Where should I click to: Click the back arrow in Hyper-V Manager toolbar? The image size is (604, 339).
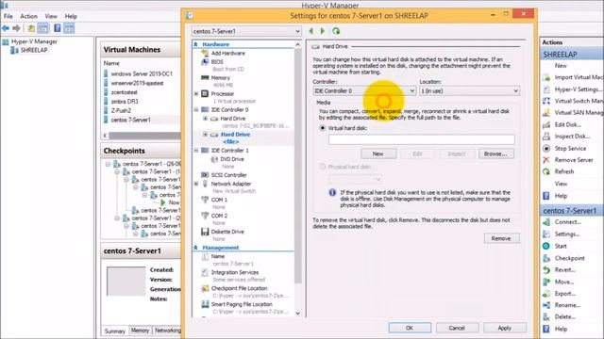click(x=6, y=28)
